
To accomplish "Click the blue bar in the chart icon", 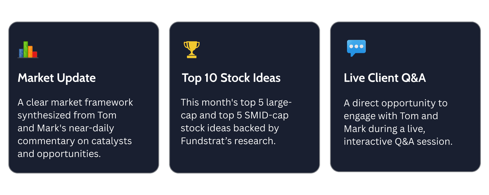I will click(21, 53).
